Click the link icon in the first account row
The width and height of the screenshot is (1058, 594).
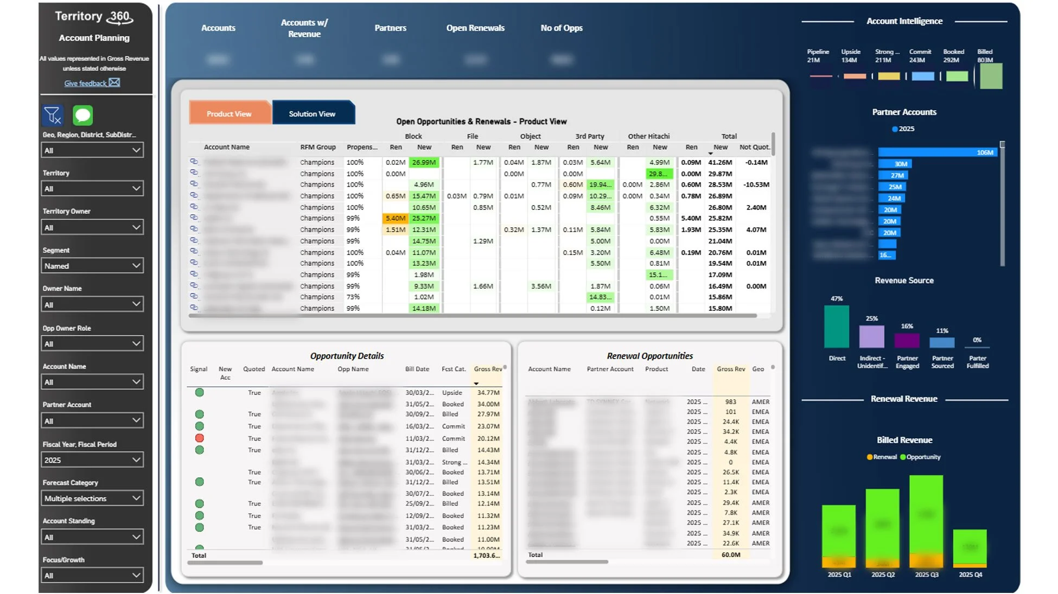(194, 162)
